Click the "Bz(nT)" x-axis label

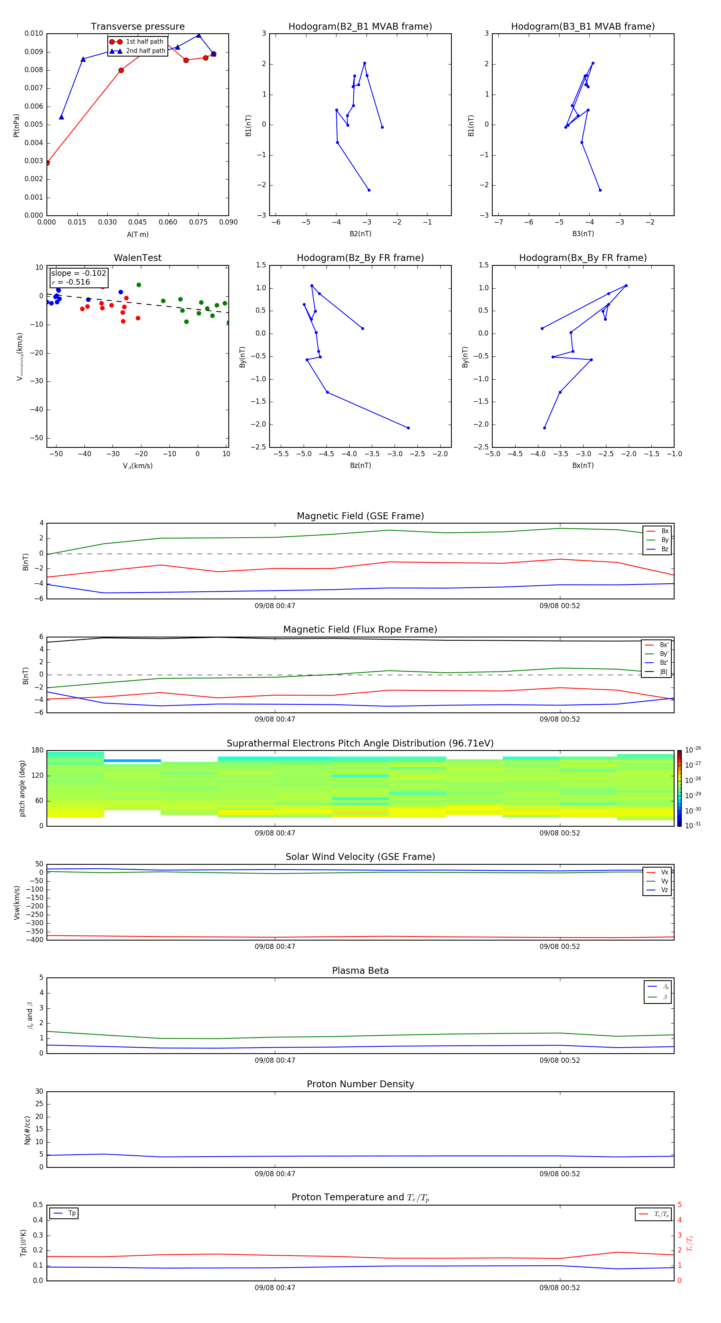(360, 465)
